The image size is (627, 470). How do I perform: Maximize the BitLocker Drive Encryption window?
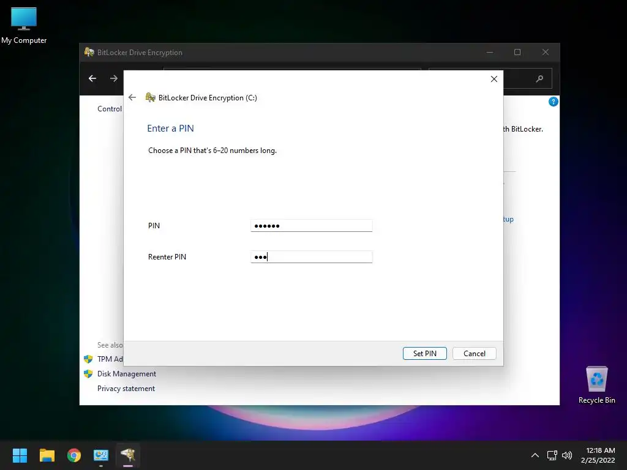(517, 53)
